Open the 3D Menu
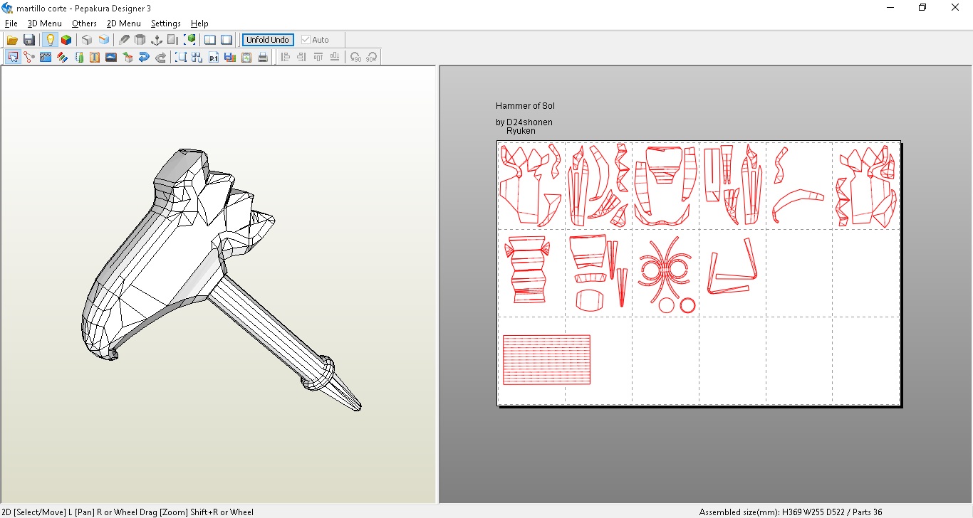 tap(45, 23)
